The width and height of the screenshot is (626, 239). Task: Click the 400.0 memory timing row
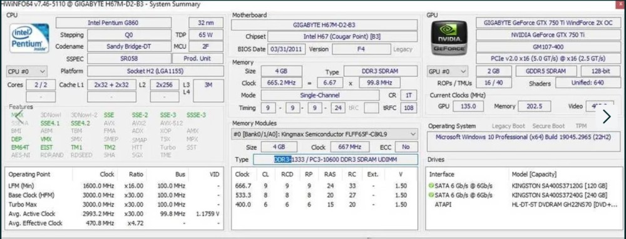click(x=324, y=205)
